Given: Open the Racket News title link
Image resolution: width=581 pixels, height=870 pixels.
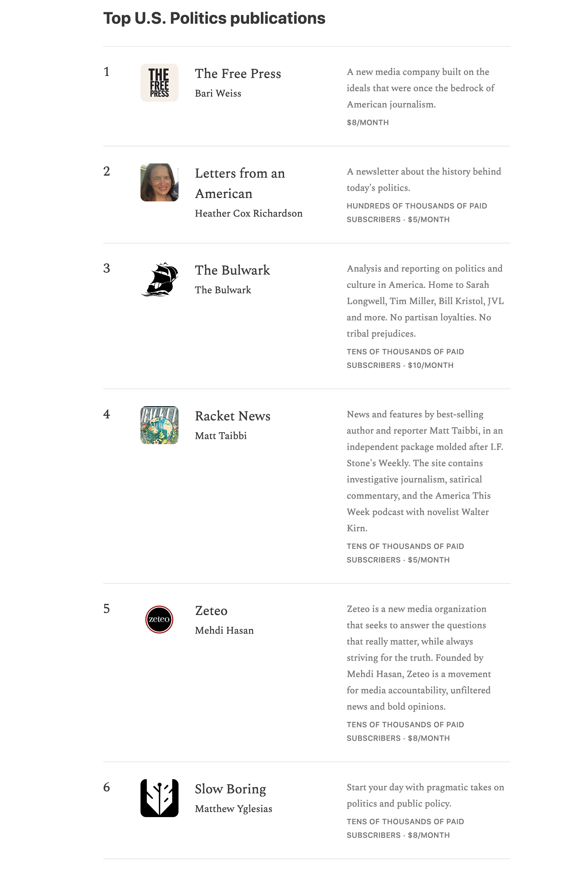Looking at the screenshot, I should [x=233, y=416].
